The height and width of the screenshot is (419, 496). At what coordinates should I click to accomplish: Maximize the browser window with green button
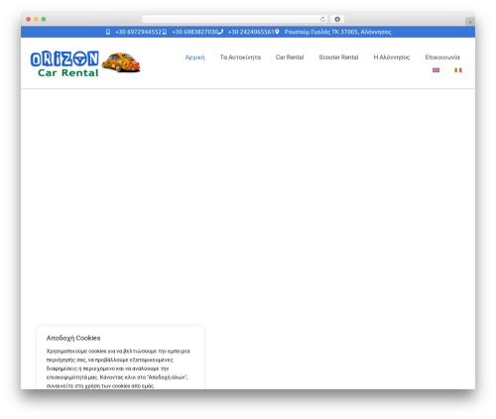coord(44,19)
